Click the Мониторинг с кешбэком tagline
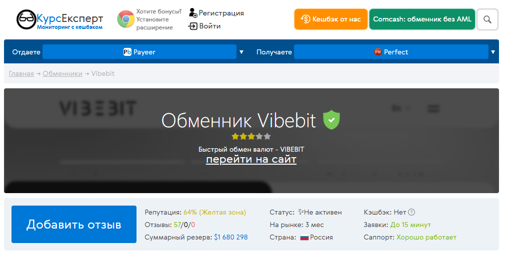This screenshot has height=254, width=507. [x=69, y=27]
